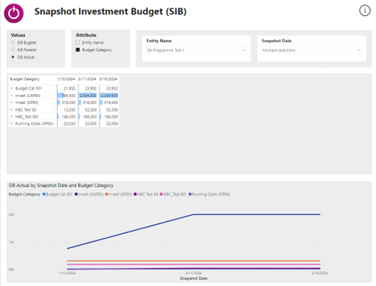Expand the NBC_Test 001 row
The image size is (376, 286).
click(12, 116)
